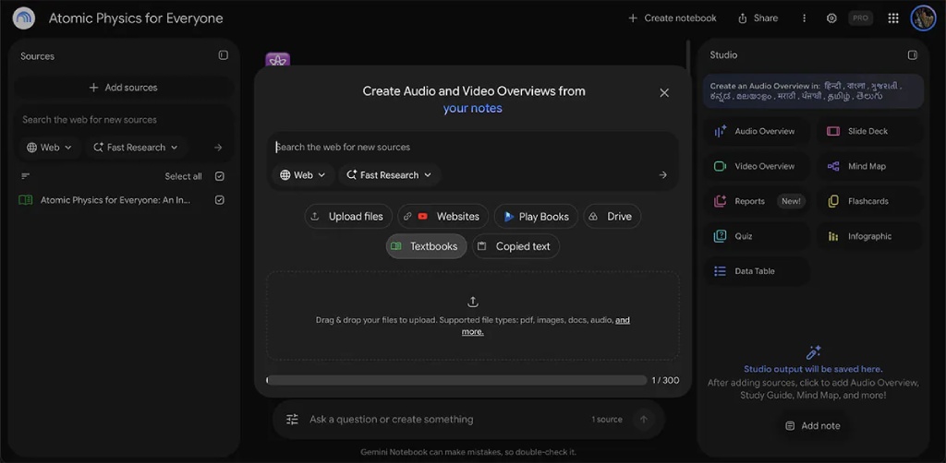This screenshot has height=463, width=946.
Task: Open the Google apps grid icon
Action: tap(893, 18)
